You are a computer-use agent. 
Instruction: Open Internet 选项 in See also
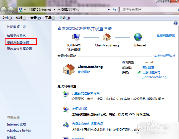coord(17,124)
